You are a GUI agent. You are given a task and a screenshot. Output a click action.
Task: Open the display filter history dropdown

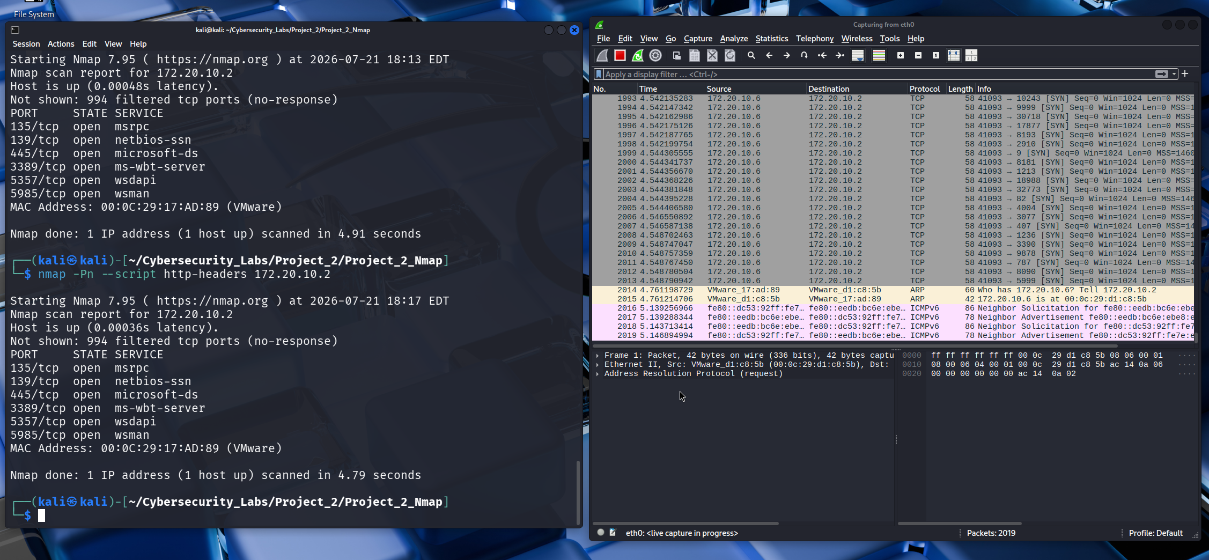coord(1174,74)
